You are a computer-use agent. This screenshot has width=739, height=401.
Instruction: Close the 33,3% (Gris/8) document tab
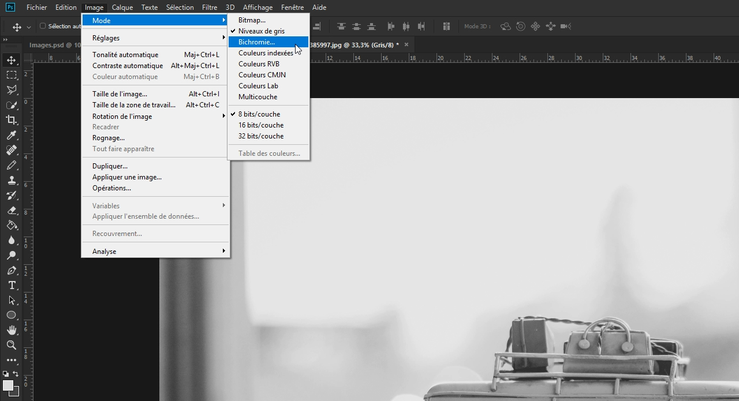click(406, 44)
